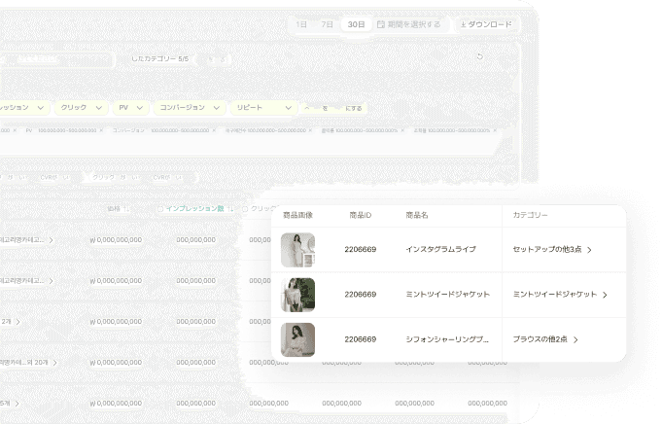Viewport: 662px width, 424px height.
Task: Open the 期間を選択する date picker
Action: (408, 24)
